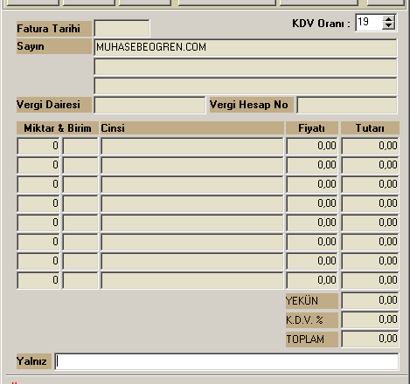Screen dimensions: 410x384
Task: Select the Sayın field with MUHASEBEOGREN.COM
Action: point(246,47)
